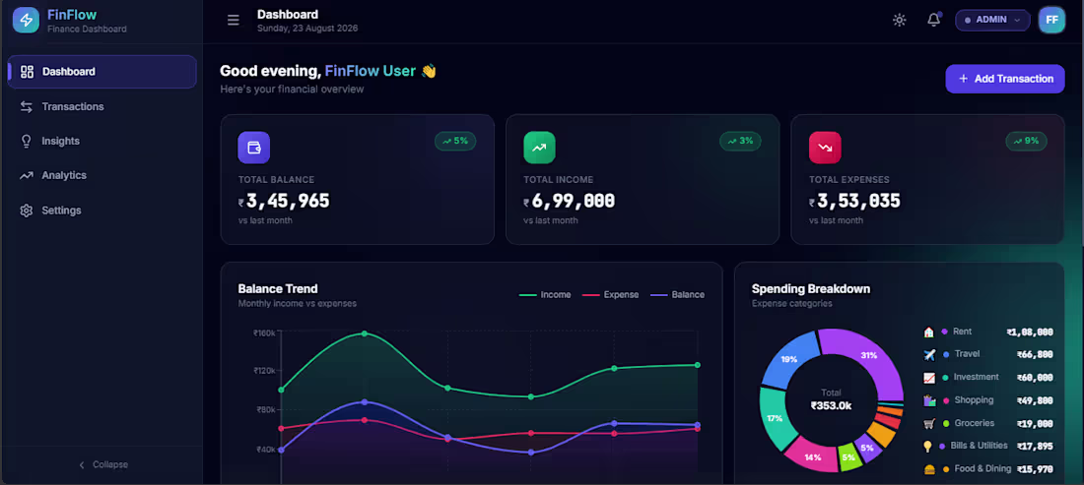
Task: Toggle the Income series in chart legend
Action: click(545, 294)
